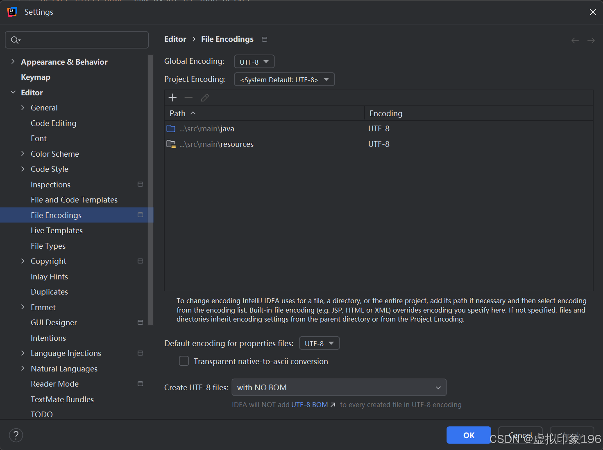Select the Keymap settings page
The width and height of the screenshot is (603, 450).
(36, 77)
